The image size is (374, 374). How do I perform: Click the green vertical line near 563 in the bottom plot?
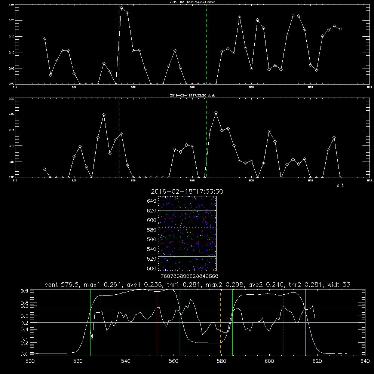coord(180,322)
